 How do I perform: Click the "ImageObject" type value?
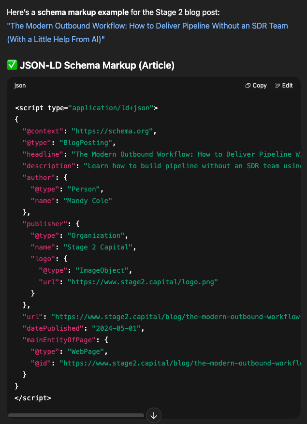102,270
